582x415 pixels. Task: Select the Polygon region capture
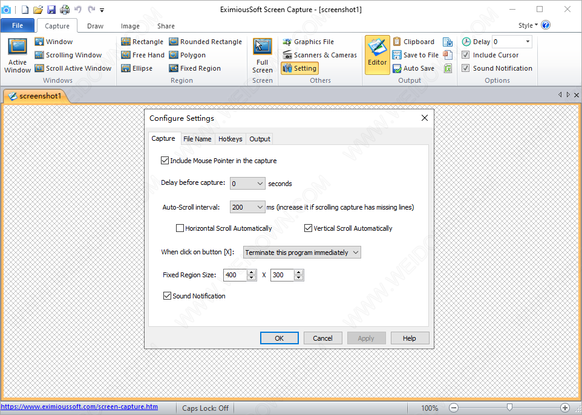pos(187,55)
